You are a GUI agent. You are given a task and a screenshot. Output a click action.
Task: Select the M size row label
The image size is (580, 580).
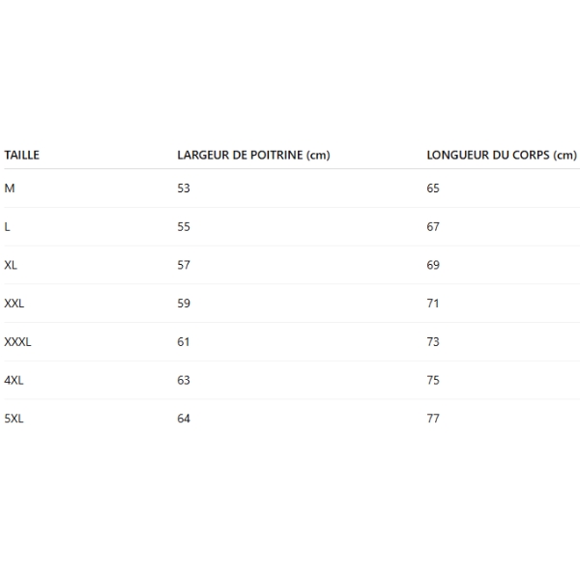coord(10,188)
